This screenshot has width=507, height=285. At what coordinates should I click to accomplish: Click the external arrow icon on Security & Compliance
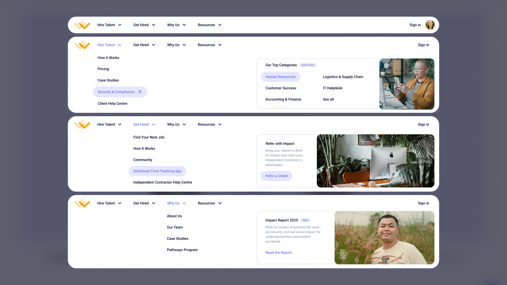point(139,92)
